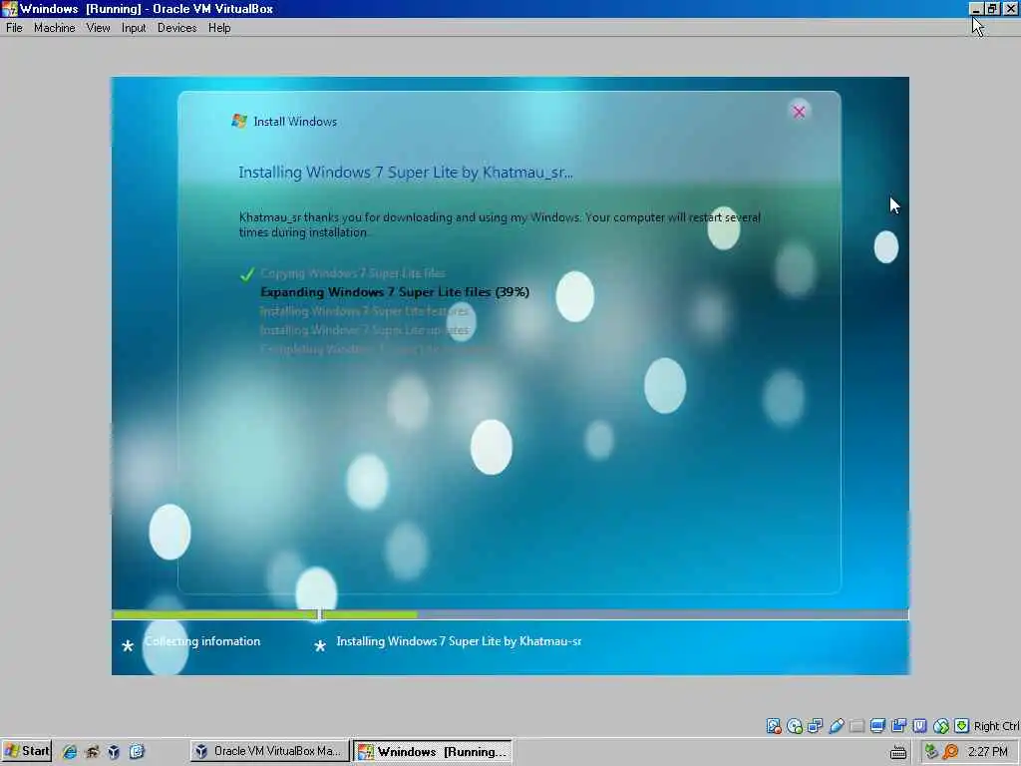
Task: Click the 2:27 PM system clock
Action: pos(988,752)
